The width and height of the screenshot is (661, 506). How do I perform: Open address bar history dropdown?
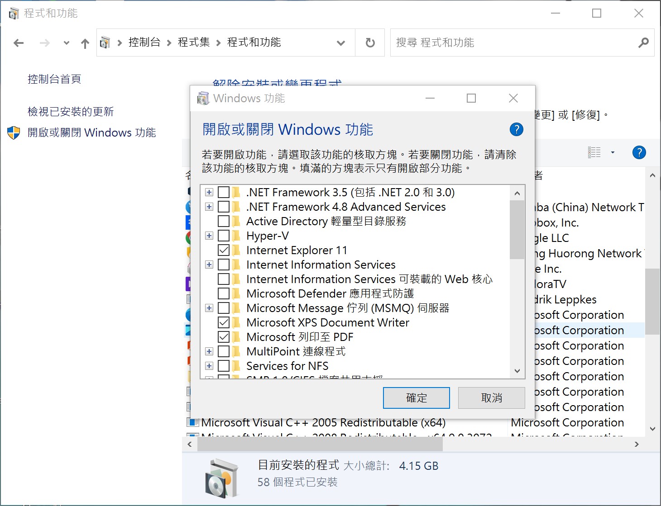341,43
